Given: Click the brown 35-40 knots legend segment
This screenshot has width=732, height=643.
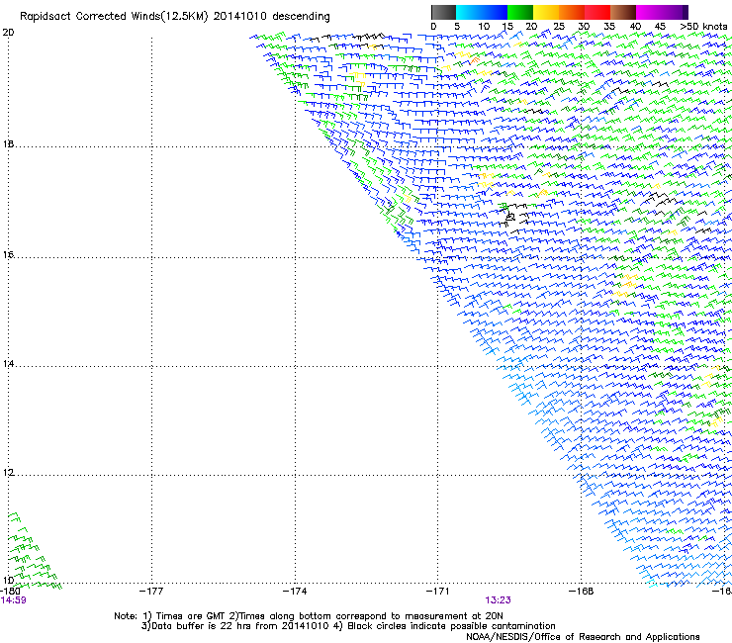Looking at the screenshot, I should [623, 12].
